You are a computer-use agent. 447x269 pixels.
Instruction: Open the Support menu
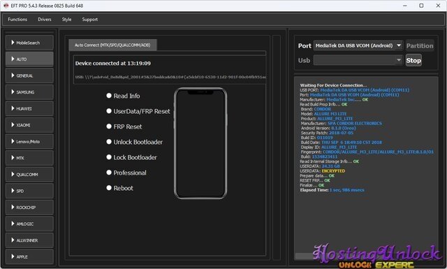[x=90, y=20]
